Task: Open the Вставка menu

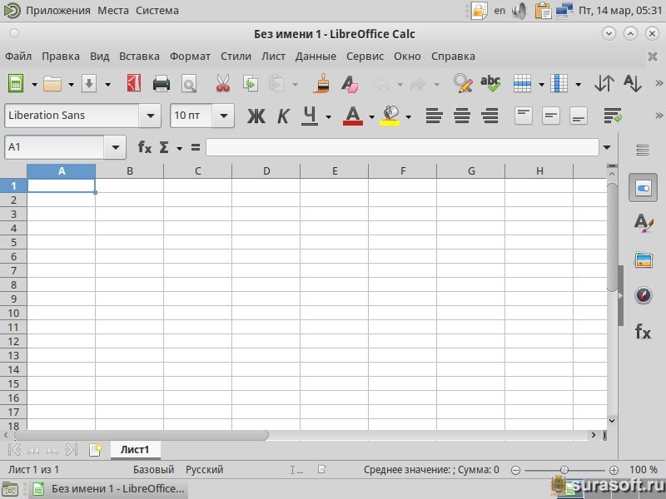Action: tap(139, 56)
